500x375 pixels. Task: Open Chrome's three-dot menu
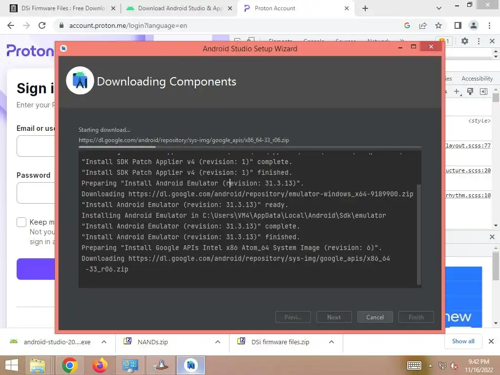[489, 25]
